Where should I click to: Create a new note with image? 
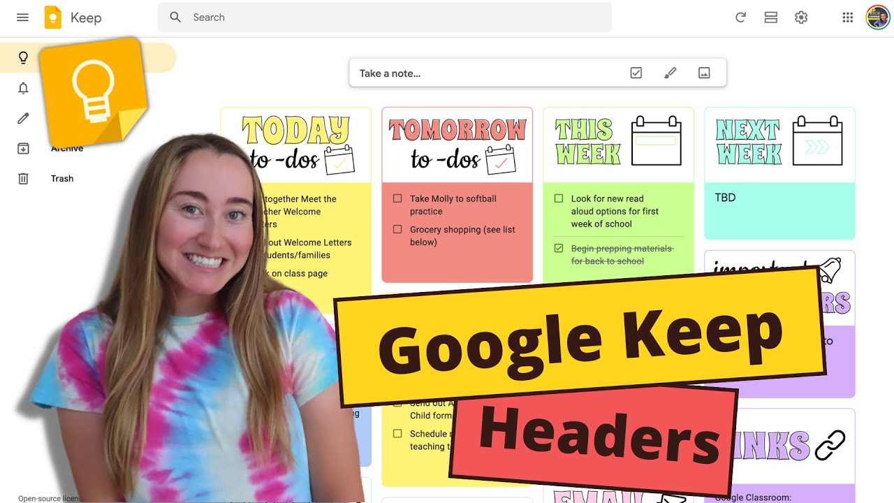click(704, 73)
